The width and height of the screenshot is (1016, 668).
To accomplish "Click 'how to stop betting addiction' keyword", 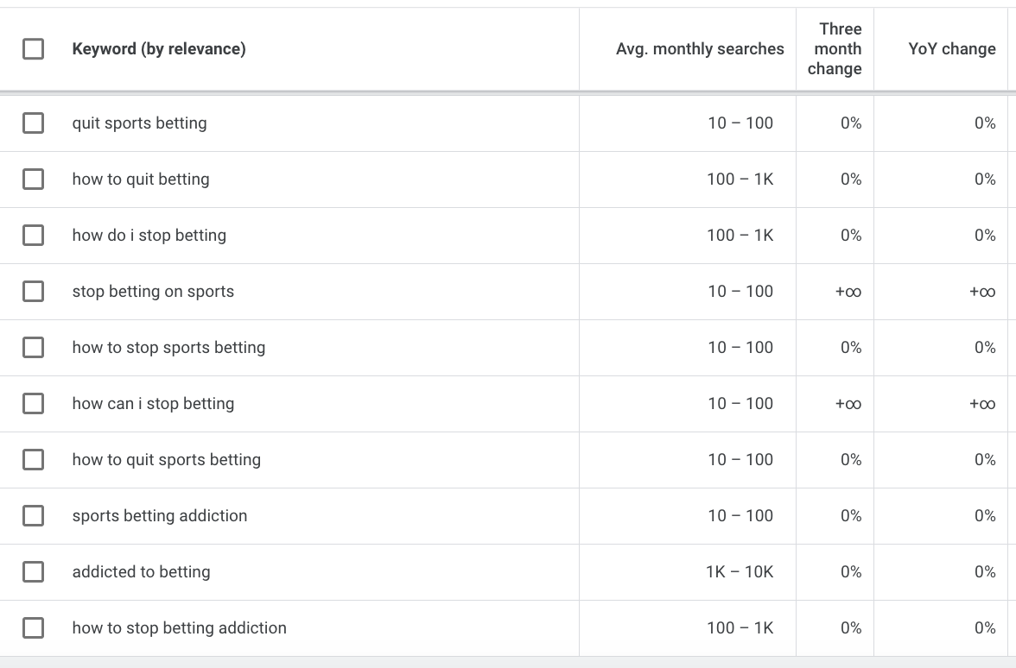I will 180,628.
